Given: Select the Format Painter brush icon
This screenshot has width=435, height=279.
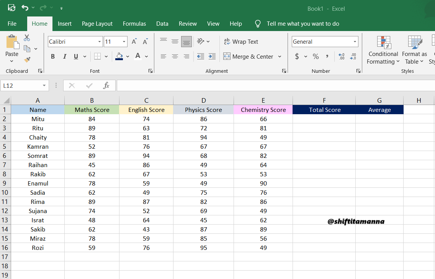Looking at the screenshot, I should (x=27, y=59).
